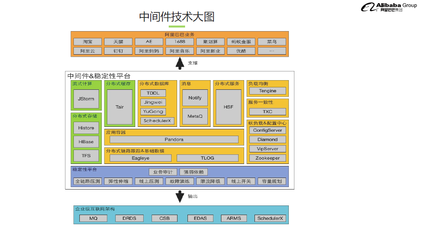
Task: Click the Alibaba Group logo
Action: [389, 7]
